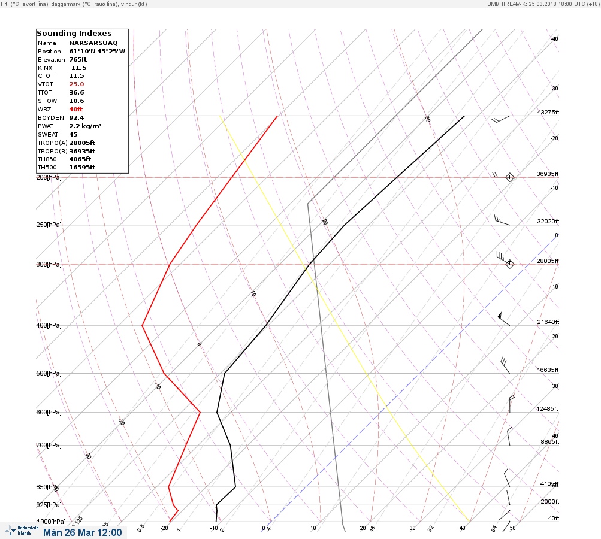Click the DMI/HIRLAM-K model run timestamp

tap(543, 4)
